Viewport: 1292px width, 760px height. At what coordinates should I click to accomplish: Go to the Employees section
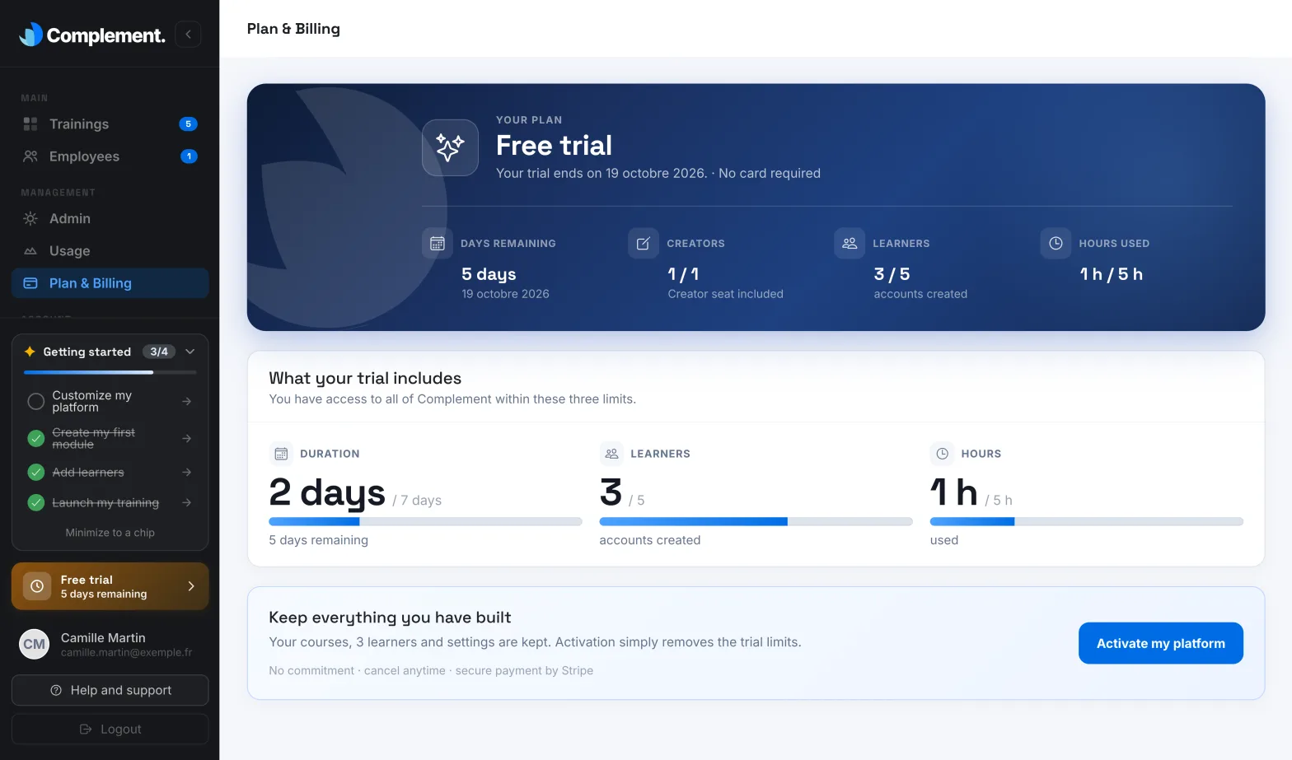point(110,156)
